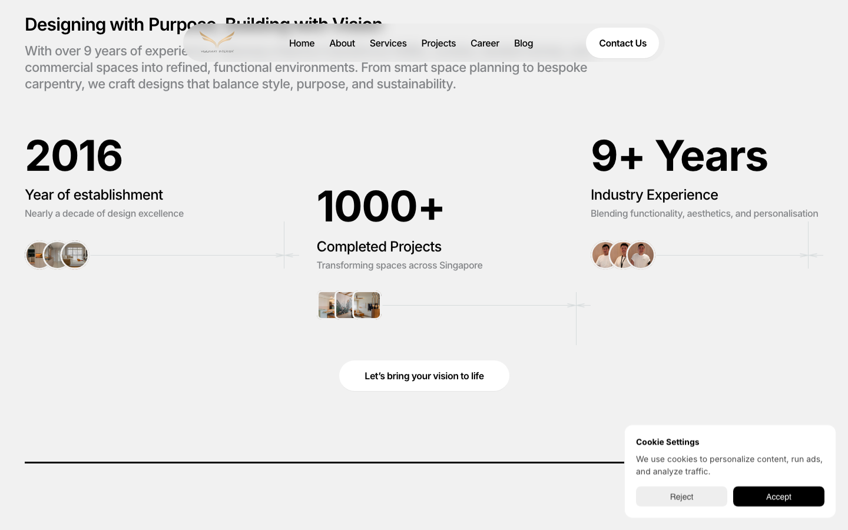This screenshot has width=848, height=530.
Task: Select the Industry Experience label
Action: click(654, 194)
